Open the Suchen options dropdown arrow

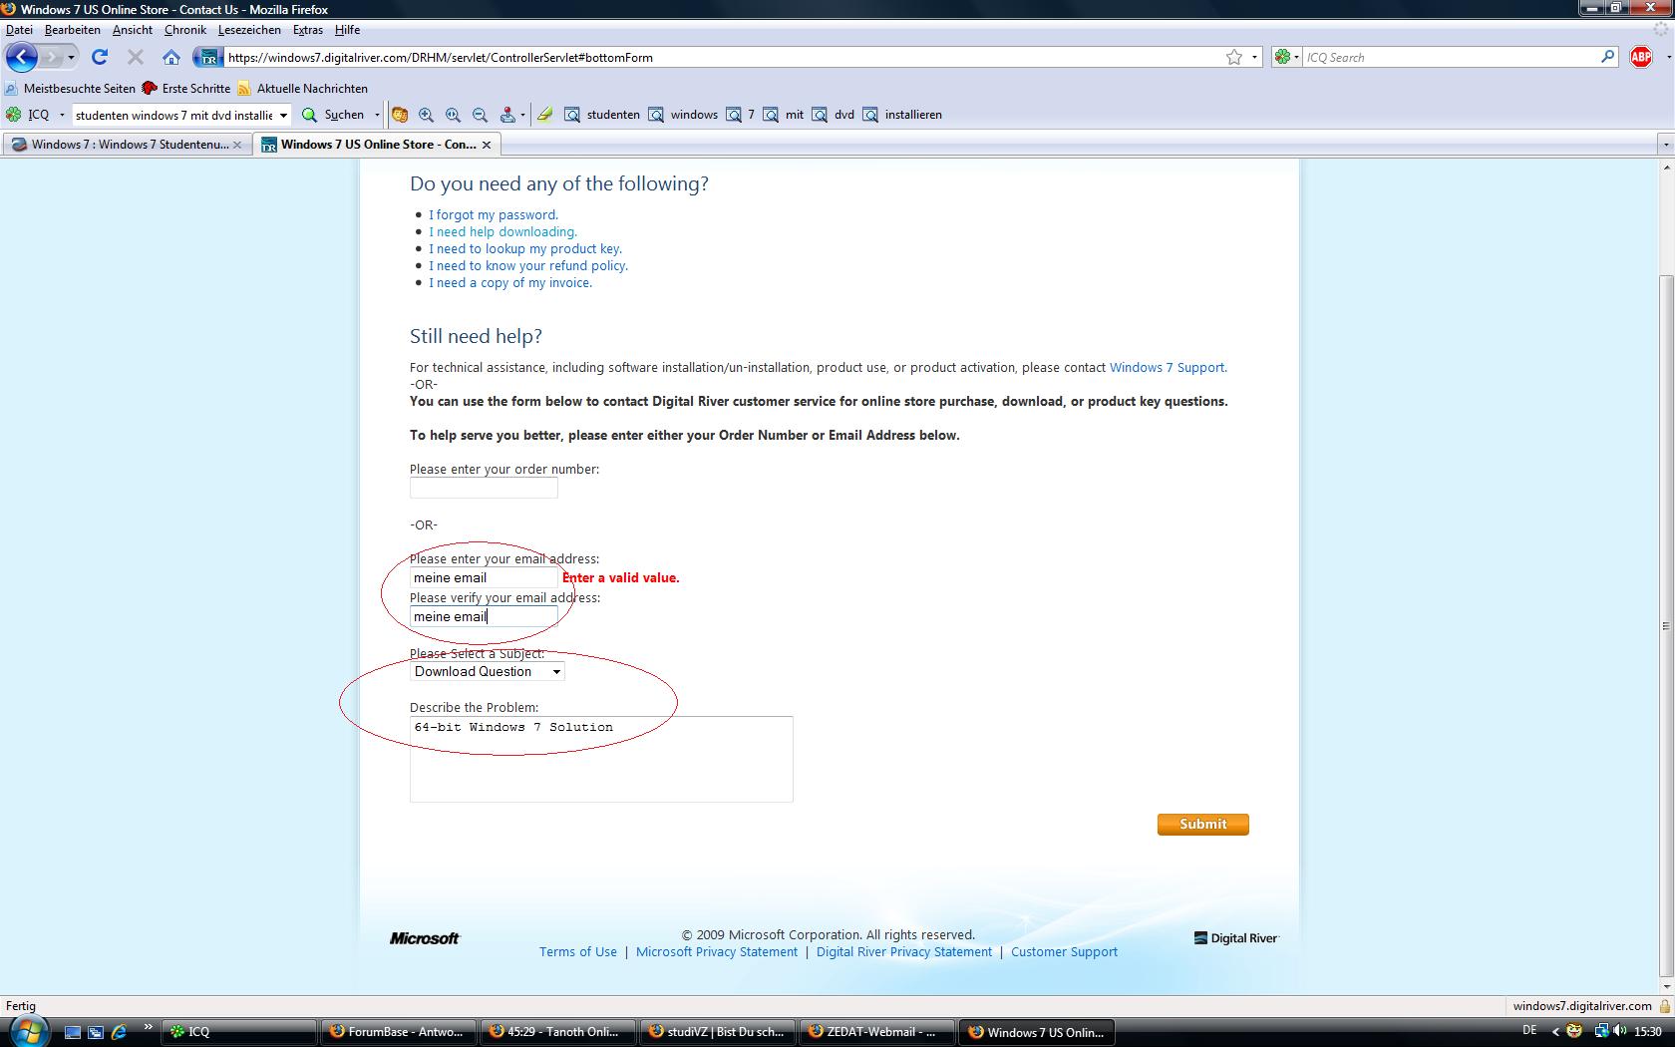coord(377,115)
